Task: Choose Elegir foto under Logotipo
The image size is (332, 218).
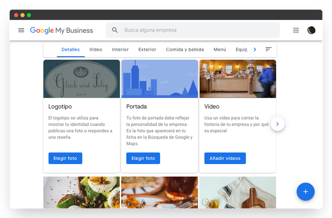Action: click(x=65, y=158)
